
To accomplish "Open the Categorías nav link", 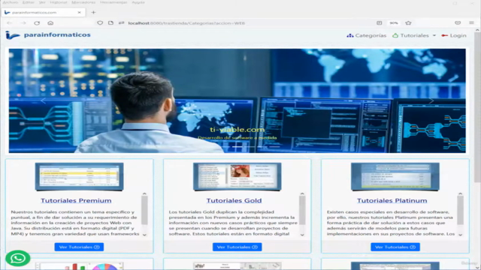I will pyautogui.click(x=367, y=35).
